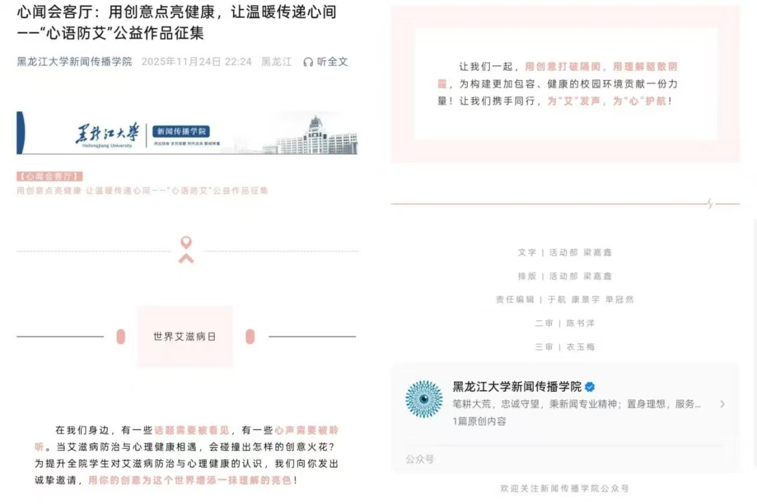Open author link 黑龙江大学新闻传播学院 under title

[x=75, y=61]
